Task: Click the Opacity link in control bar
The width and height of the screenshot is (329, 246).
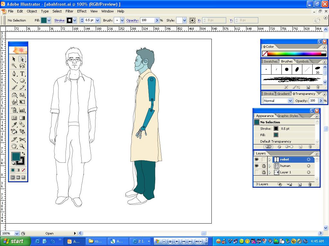Action: tap(132, 20)
